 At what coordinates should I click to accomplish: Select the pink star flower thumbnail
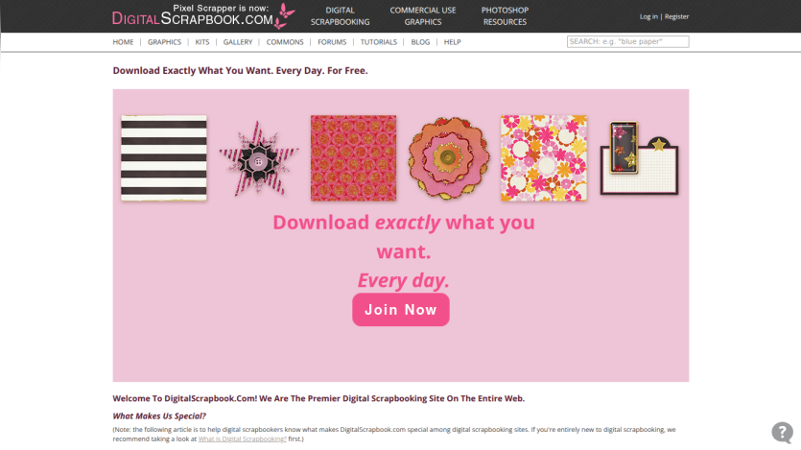[258, 159]
